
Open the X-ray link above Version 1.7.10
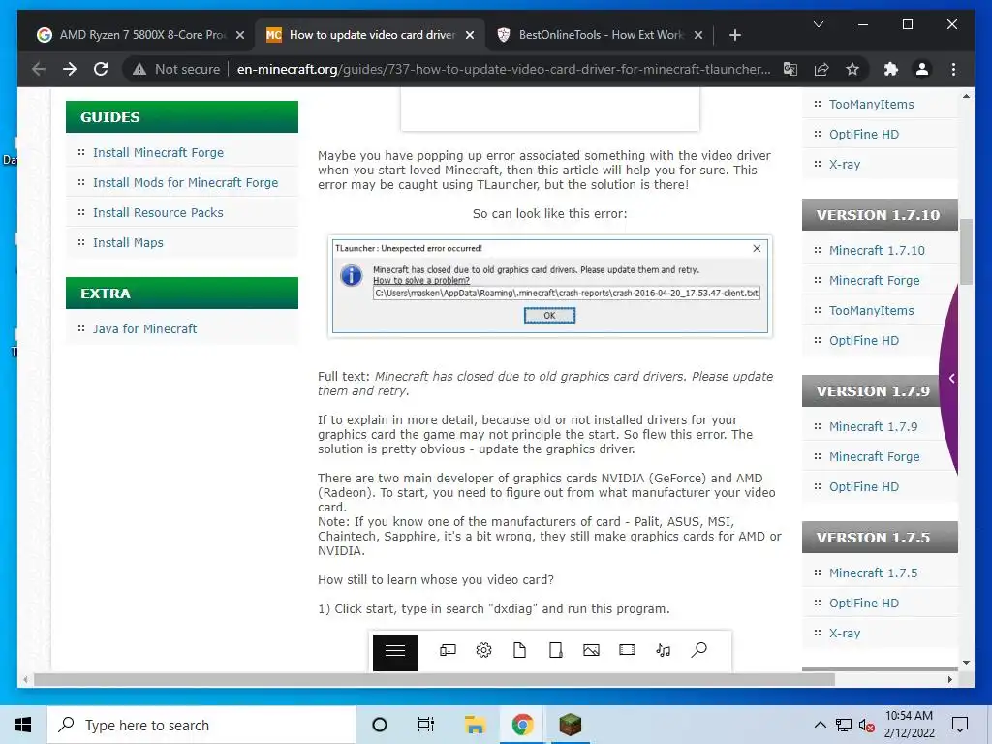click(845, 165)
